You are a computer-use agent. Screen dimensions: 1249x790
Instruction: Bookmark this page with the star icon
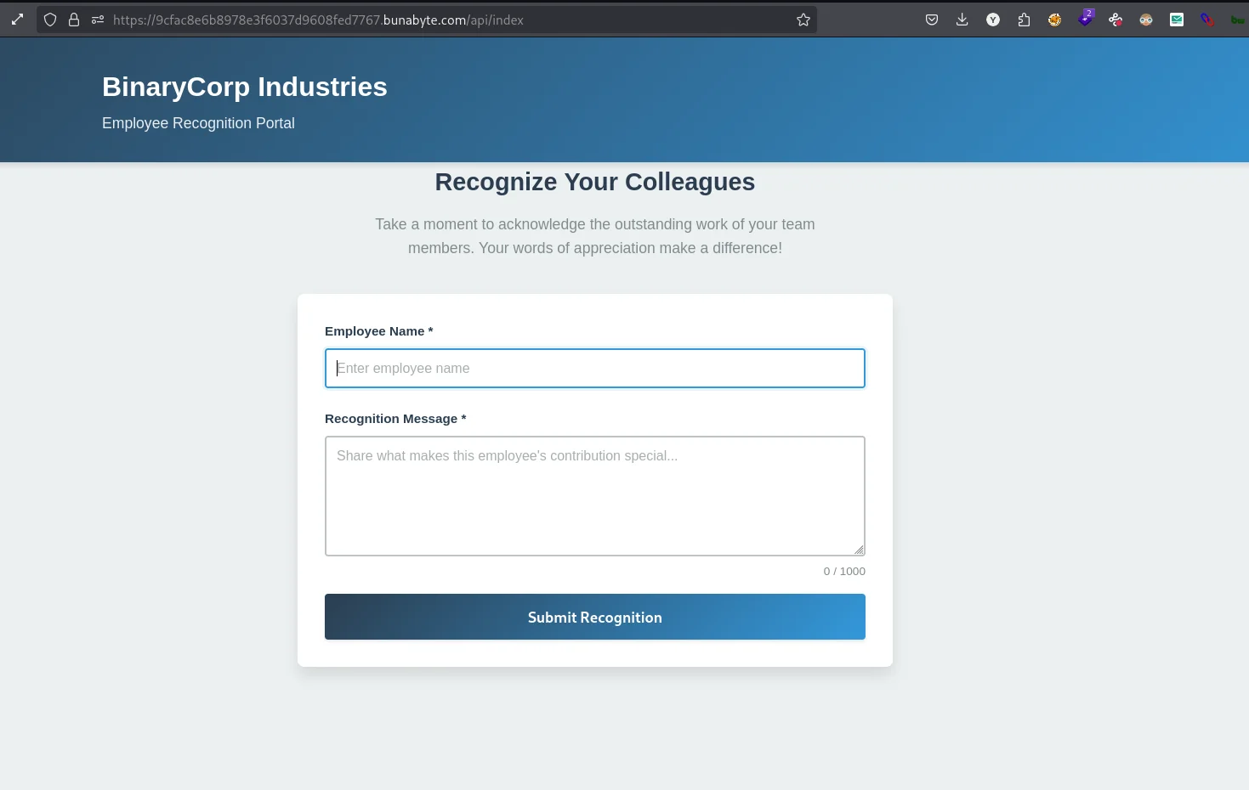click(803, 20)
